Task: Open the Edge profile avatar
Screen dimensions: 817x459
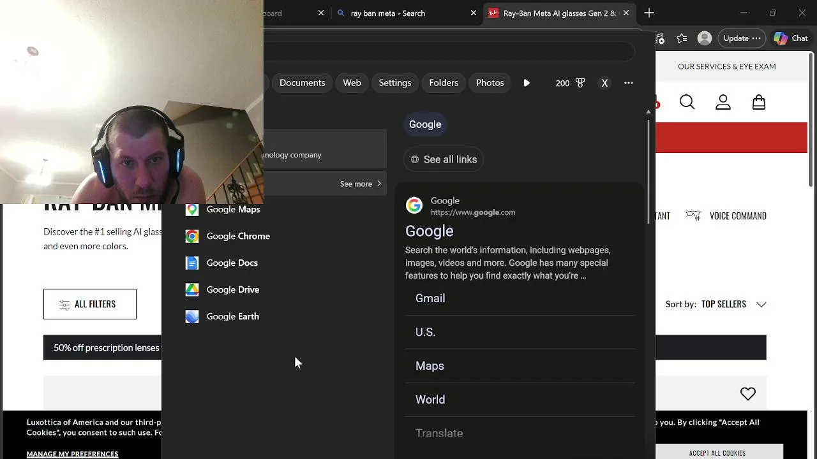Action: [705, 38]
